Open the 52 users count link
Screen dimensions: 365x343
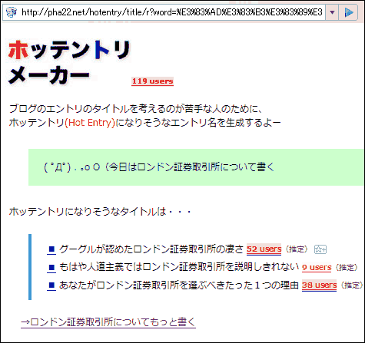pos(264,249)
